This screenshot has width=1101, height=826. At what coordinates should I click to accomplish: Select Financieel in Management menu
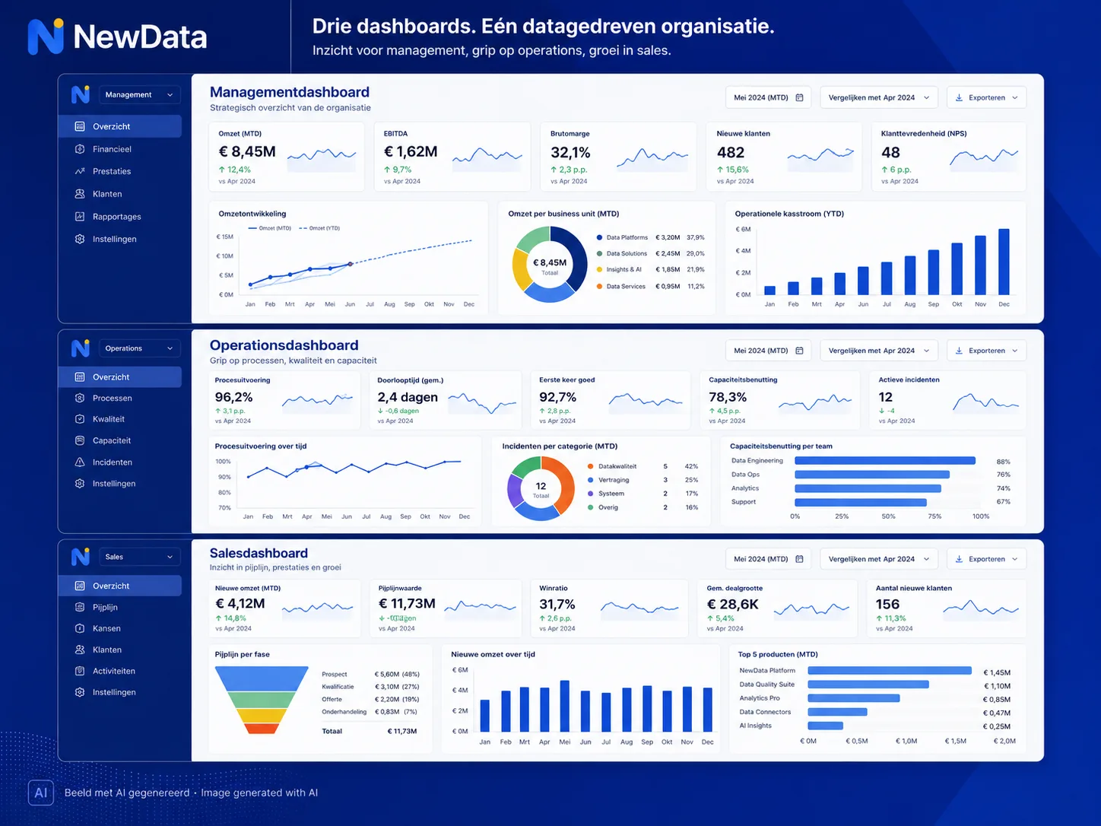pos(120,149)
